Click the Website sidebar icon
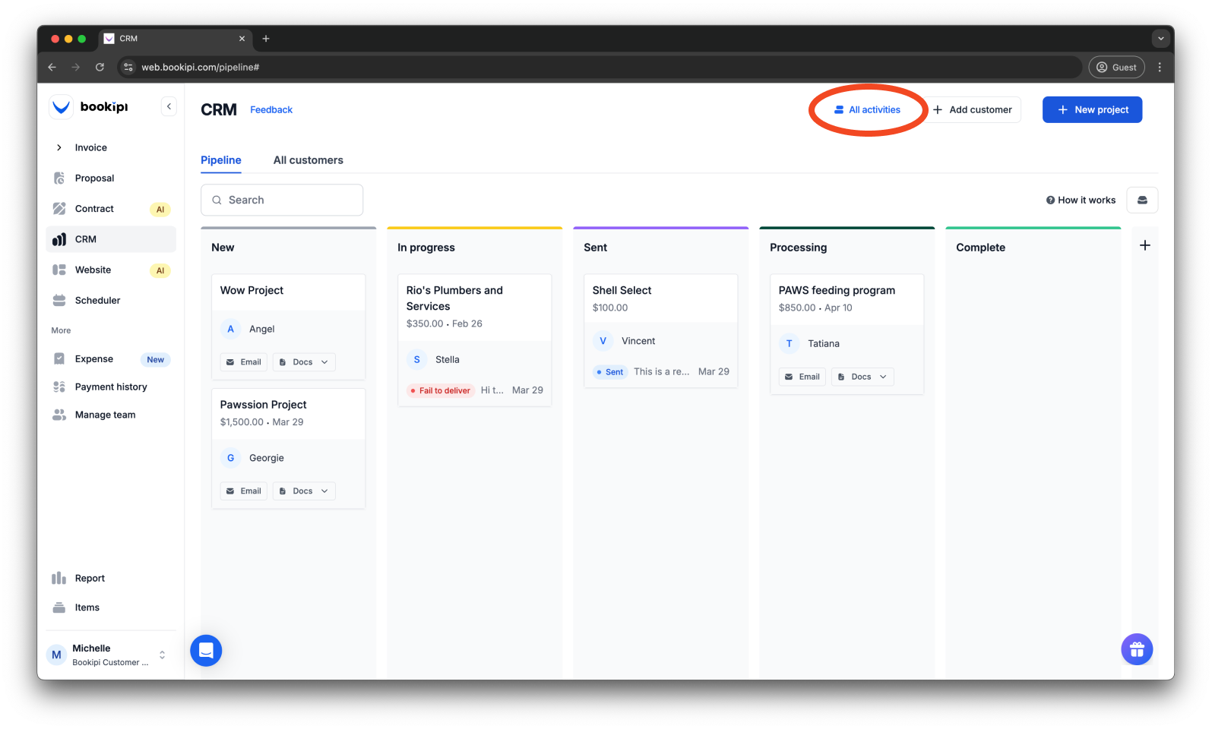 click(x=59, y=270)
